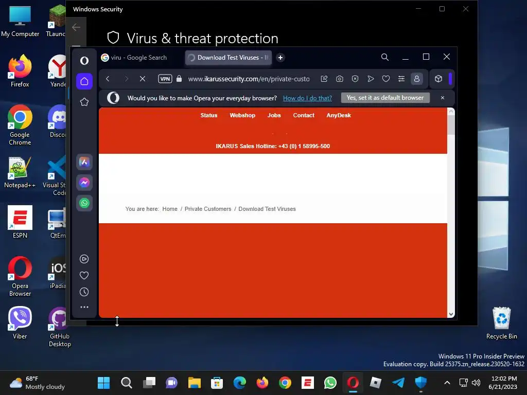Dismiss the default browser prompt
This screenshot has height=395, width=527.
pos(442,98)
